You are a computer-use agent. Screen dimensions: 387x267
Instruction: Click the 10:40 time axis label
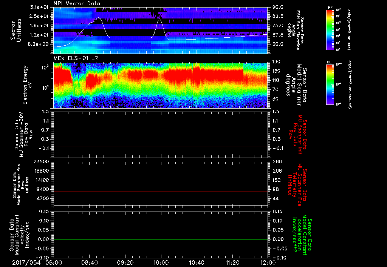197,262
